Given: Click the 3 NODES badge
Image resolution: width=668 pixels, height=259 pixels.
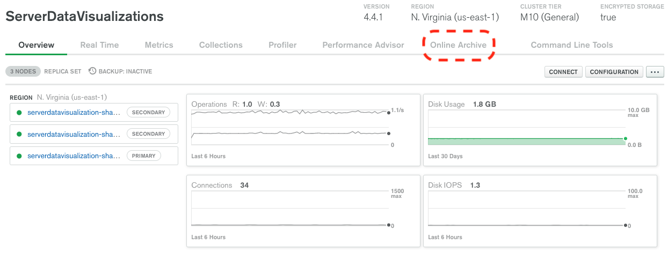Looking at the screenshot, I should click(x=23, y=71).
